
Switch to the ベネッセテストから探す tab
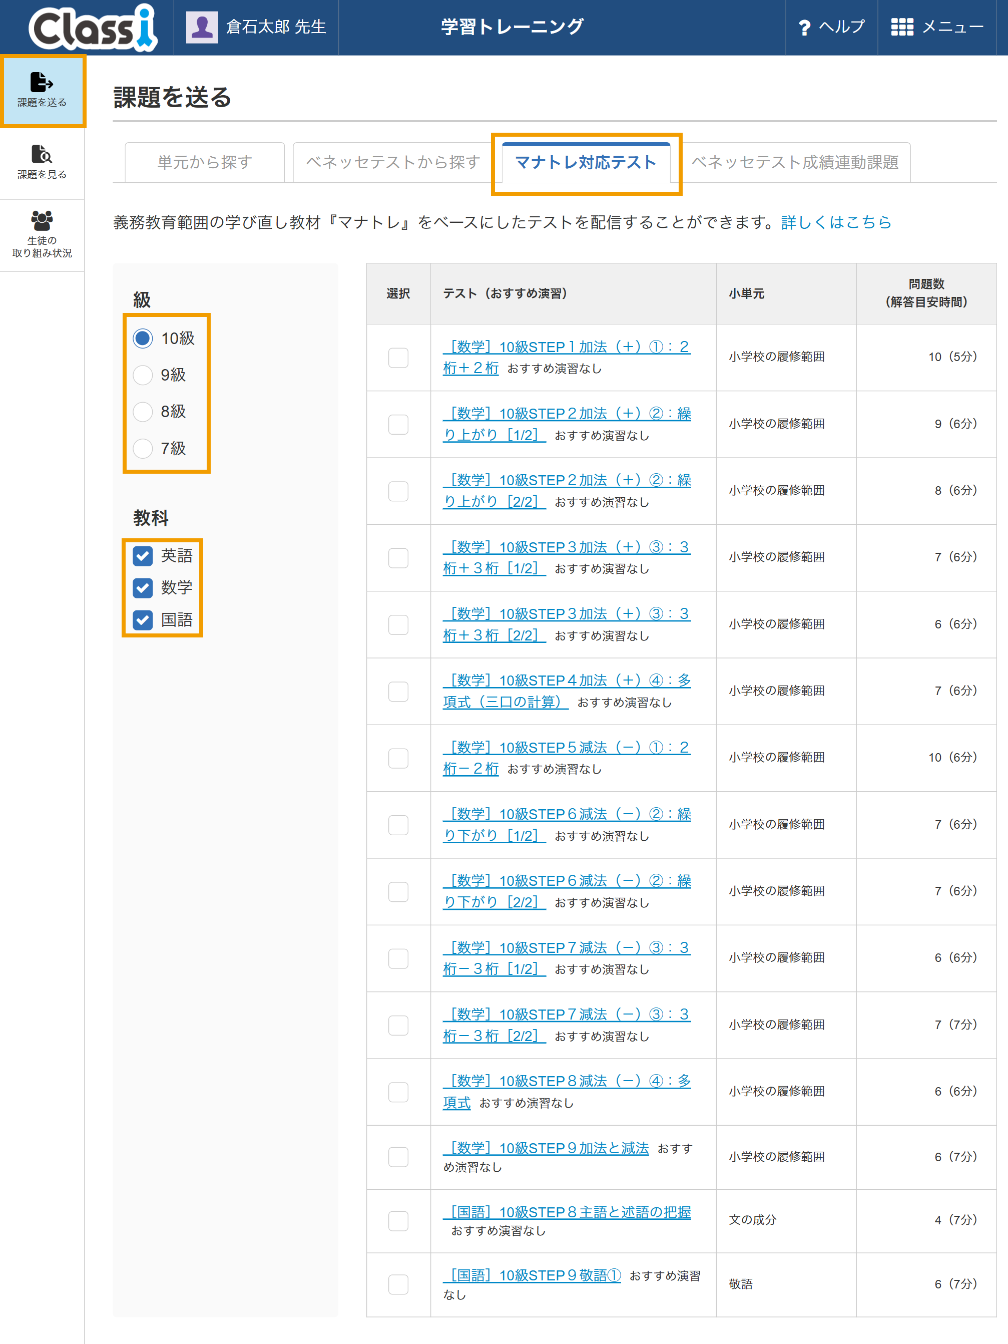[393, 162]
